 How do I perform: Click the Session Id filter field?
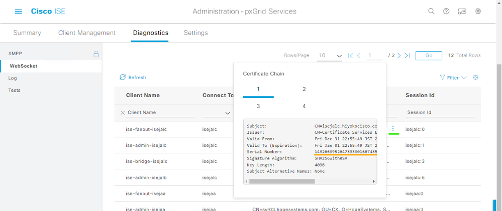(x=440, y=112)
